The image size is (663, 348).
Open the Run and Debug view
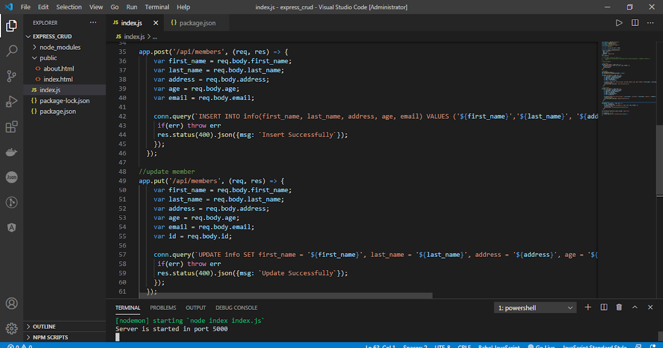point(12,102)
